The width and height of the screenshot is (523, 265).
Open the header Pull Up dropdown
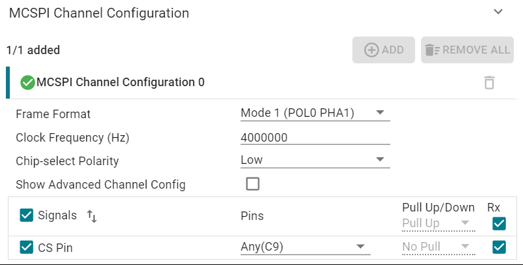(437, 223)
